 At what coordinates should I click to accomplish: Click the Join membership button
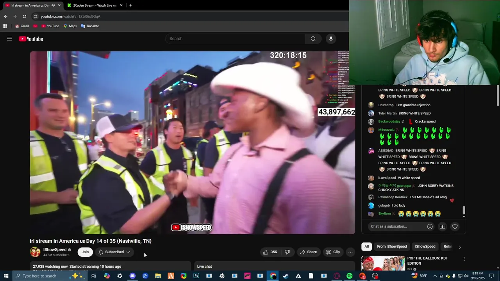click(x=85, y=252)
